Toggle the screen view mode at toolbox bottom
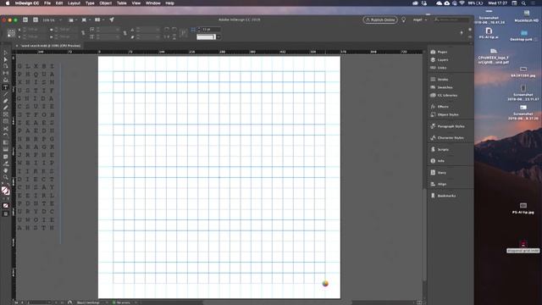542x305 pixels. point(6,213)
